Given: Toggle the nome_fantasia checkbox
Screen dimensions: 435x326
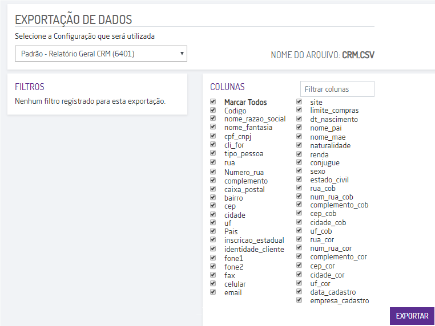Looking at the screenshot, I should coord(213,127).
